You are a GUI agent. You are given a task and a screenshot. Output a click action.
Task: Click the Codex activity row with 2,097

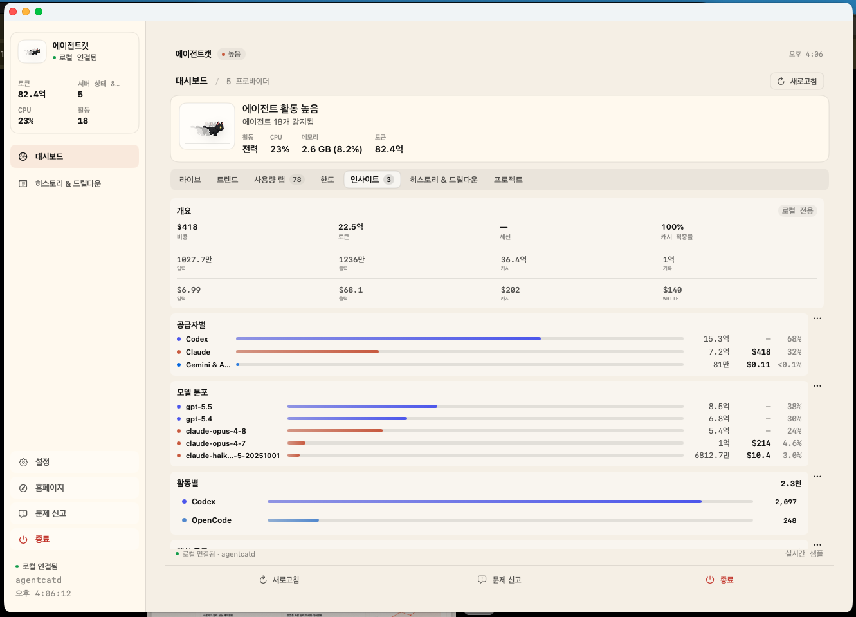tap(489, 502)
